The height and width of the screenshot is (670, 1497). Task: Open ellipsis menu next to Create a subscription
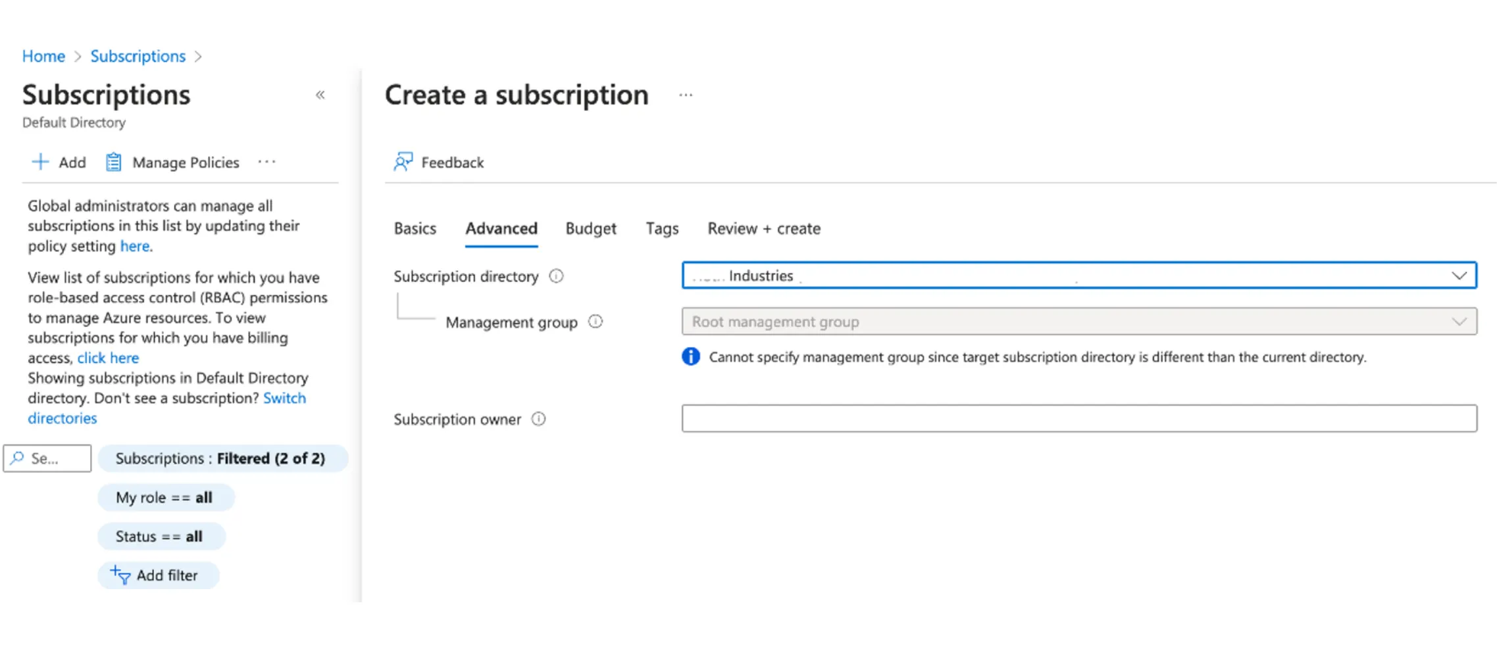[x=686, y=95]
